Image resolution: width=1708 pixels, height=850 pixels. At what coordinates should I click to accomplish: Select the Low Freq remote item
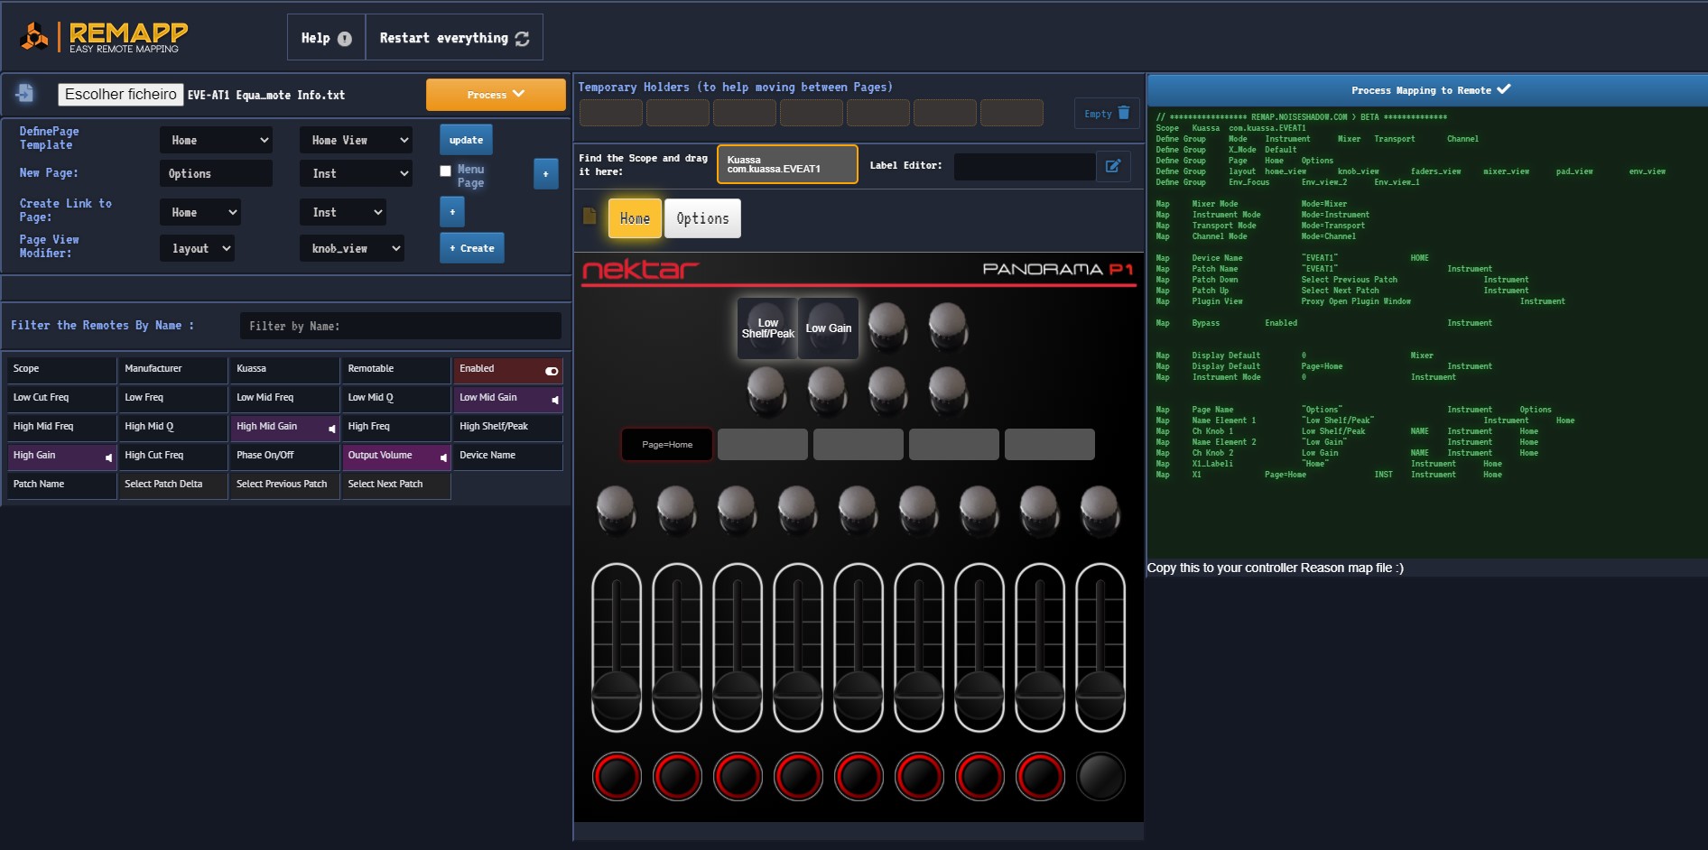(173, 398)
